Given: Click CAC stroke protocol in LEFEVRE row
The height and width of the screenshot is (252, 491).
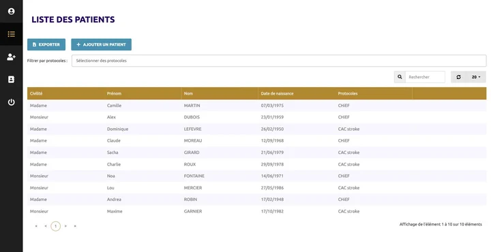Looking at the screenshot, I should pos(348,129).
